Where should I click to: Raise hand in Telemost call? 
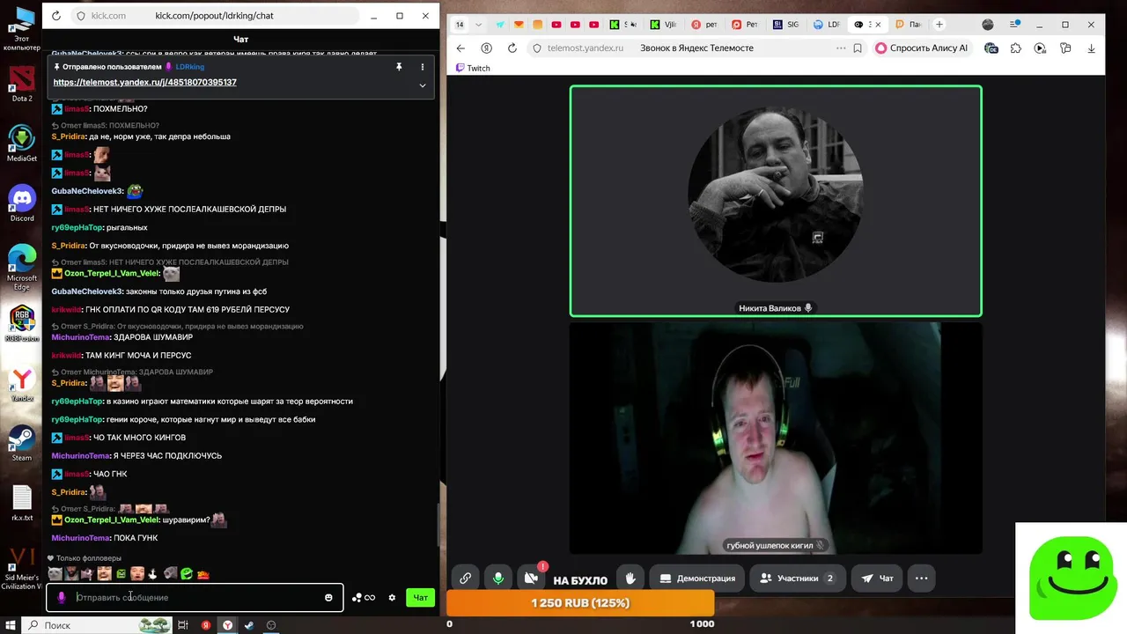(x=630, y=579)
